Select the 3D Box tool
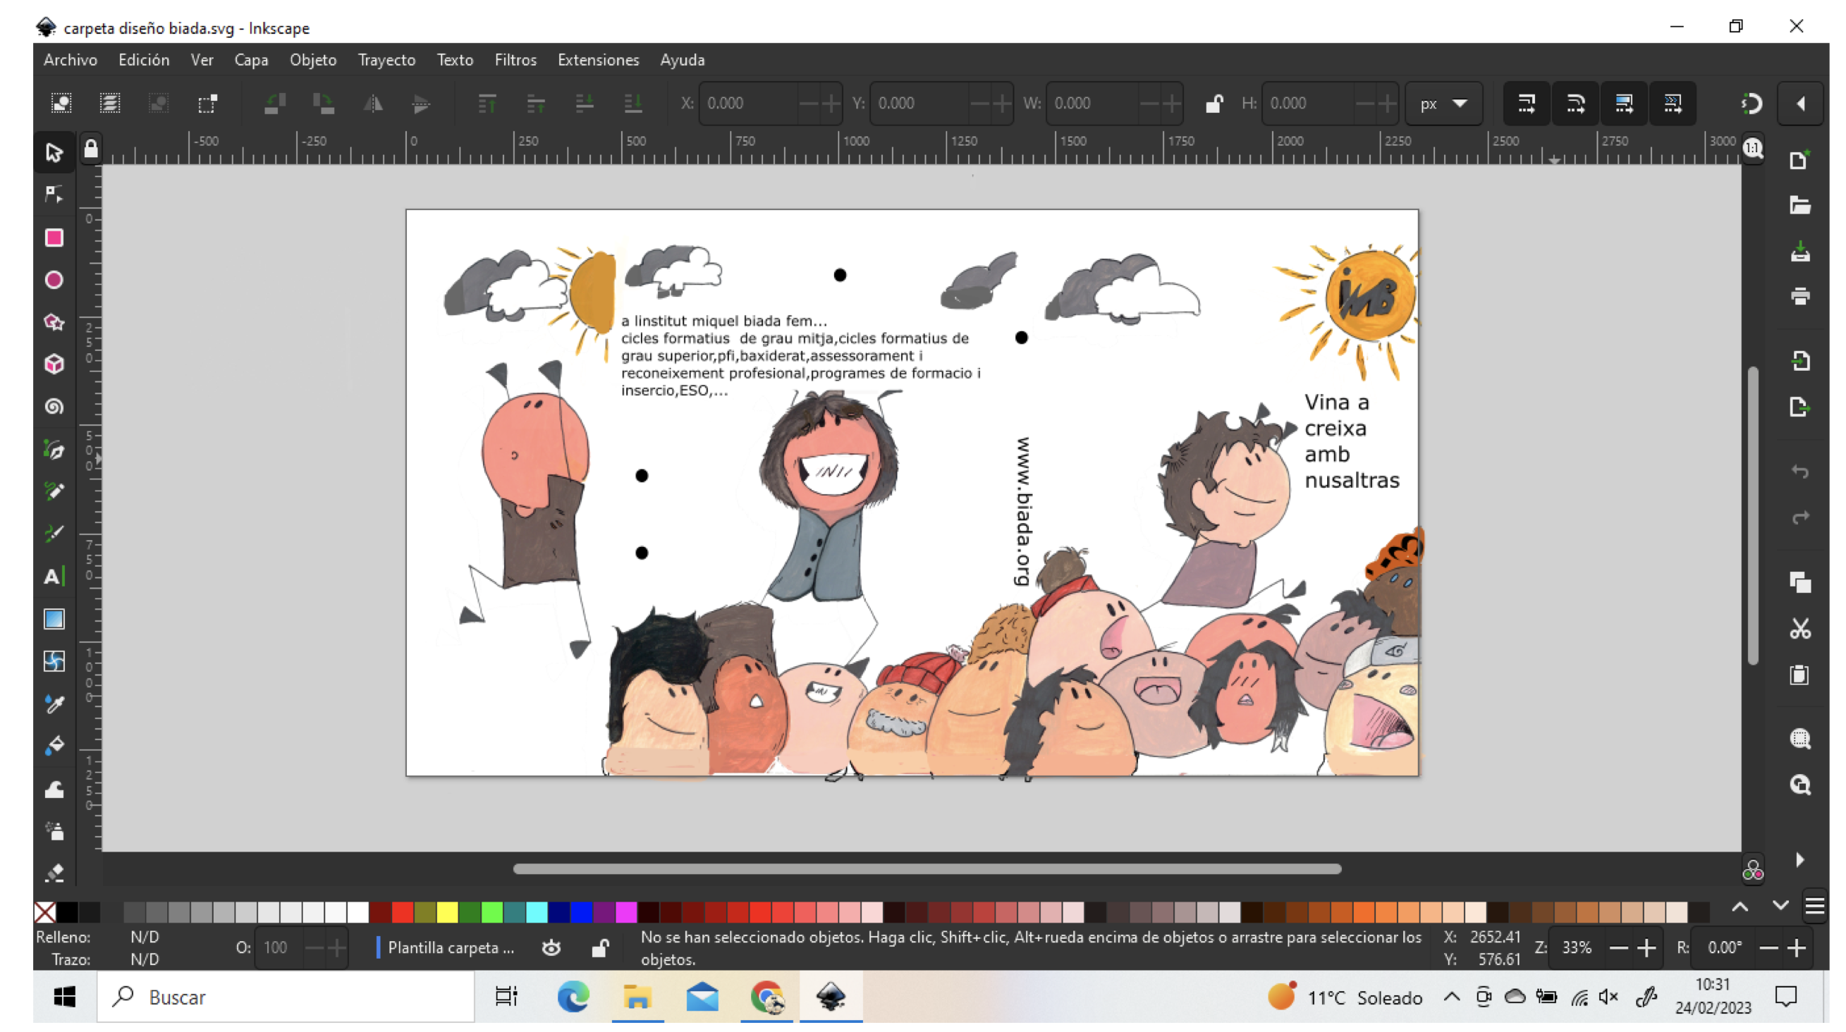 click(x=54, y=364)
